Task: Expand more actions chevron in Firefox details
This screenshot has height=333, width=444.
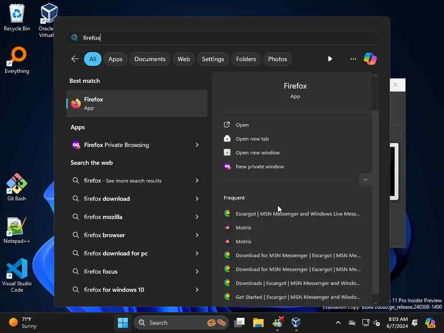Action: point(365,180)
